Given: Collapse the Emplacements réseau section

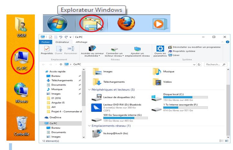Looking at the screenshot, I should tap(89, 126).
